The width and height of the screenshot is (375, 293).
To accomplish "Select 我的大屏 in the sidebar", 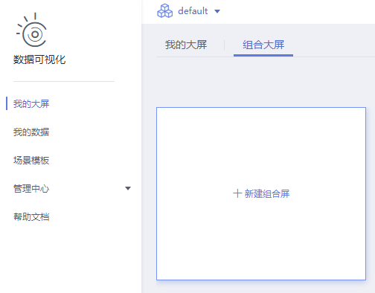I will (31, 103).
